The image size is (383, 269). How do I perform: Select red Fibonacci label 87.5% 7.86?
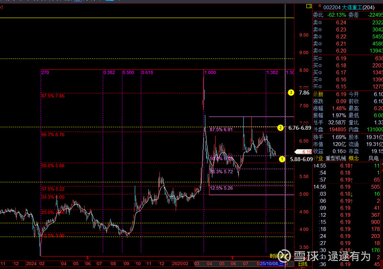coord(53,96)
